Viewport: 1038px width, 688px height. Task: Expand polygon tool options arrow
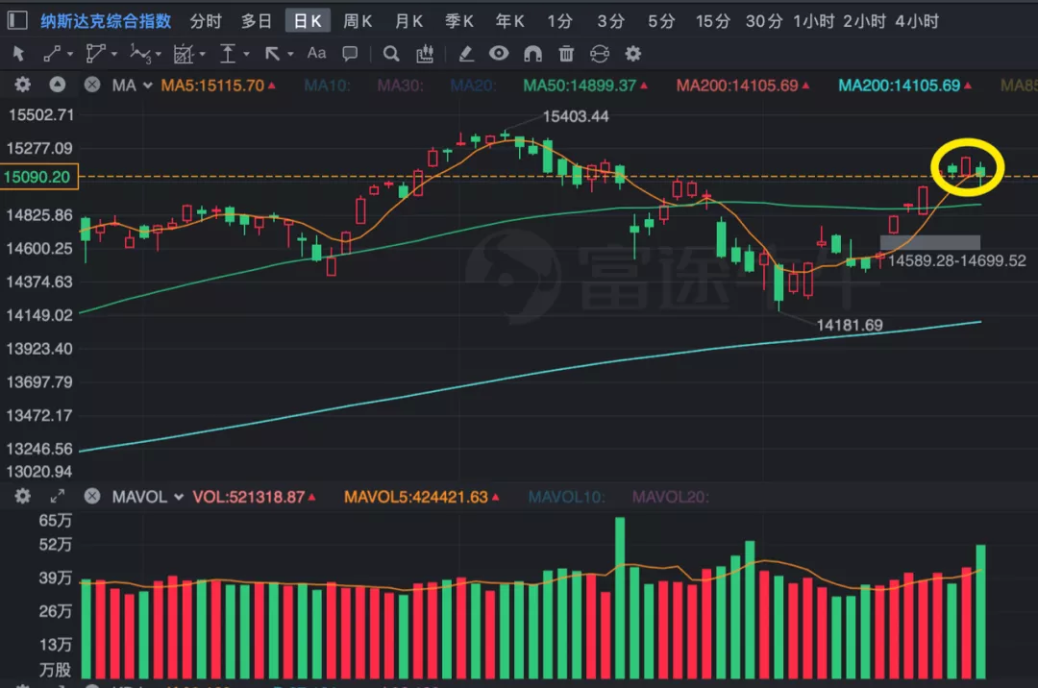(x=114, y=54)
